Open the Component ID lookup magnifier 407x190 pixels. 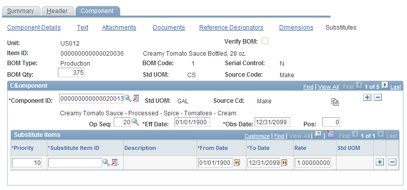127,98
